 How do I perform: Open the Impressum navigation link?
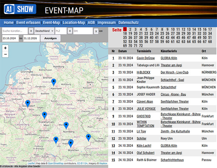click(x=106, y=22)
